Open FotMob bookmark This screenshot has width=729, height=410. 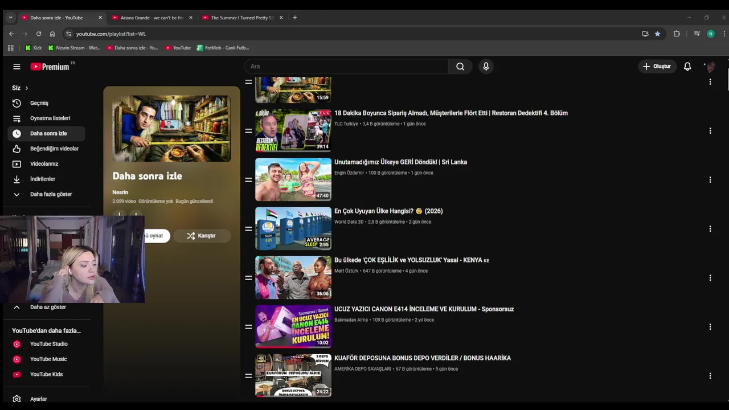[223, 48]
